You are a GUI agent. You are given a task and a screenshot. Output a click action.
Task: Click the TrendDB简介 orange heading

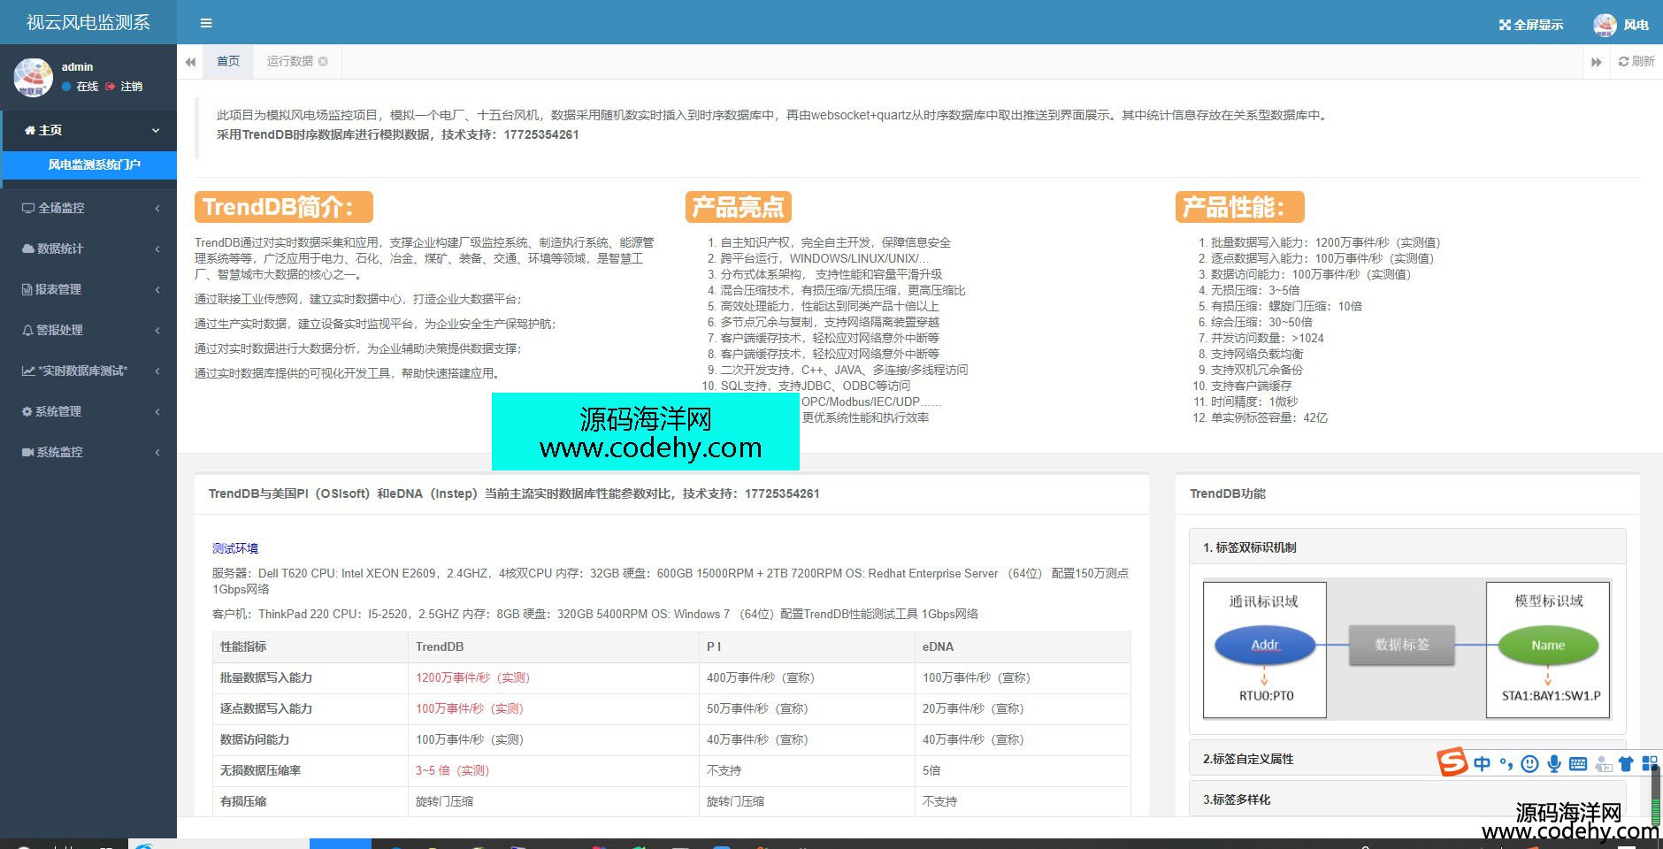point(283,207)
